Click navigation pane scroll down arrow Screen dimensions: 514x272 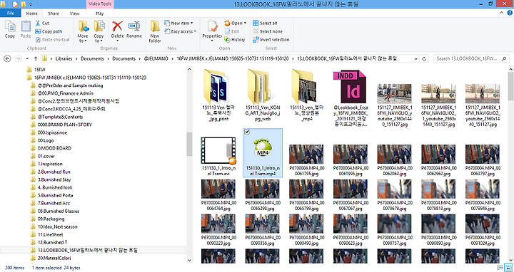tap(189, 260)
